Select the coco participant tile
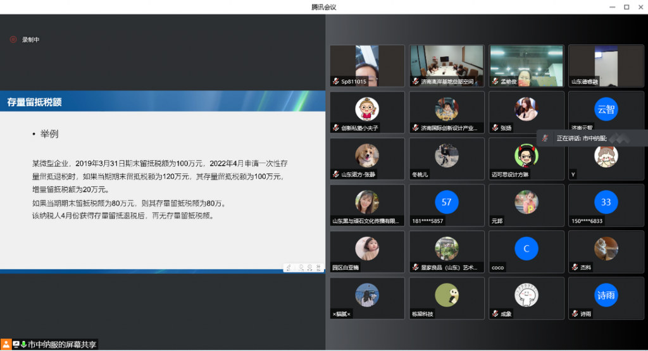This screenshot has width=648, height=351. (x=526, y=252)
